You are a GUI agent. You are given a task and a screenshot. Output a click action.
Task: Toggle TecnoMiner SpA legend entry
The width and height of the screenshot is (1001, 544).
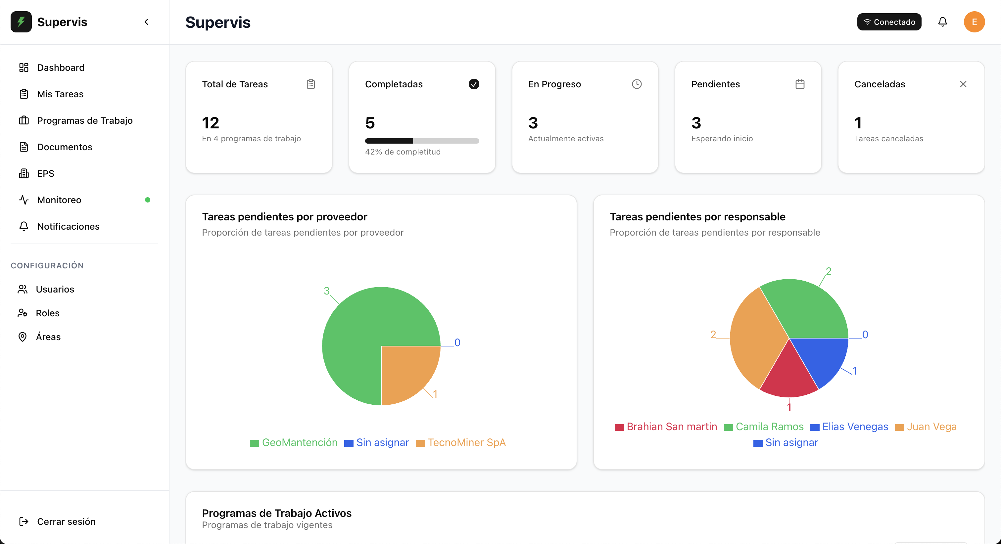click(460, 443)
